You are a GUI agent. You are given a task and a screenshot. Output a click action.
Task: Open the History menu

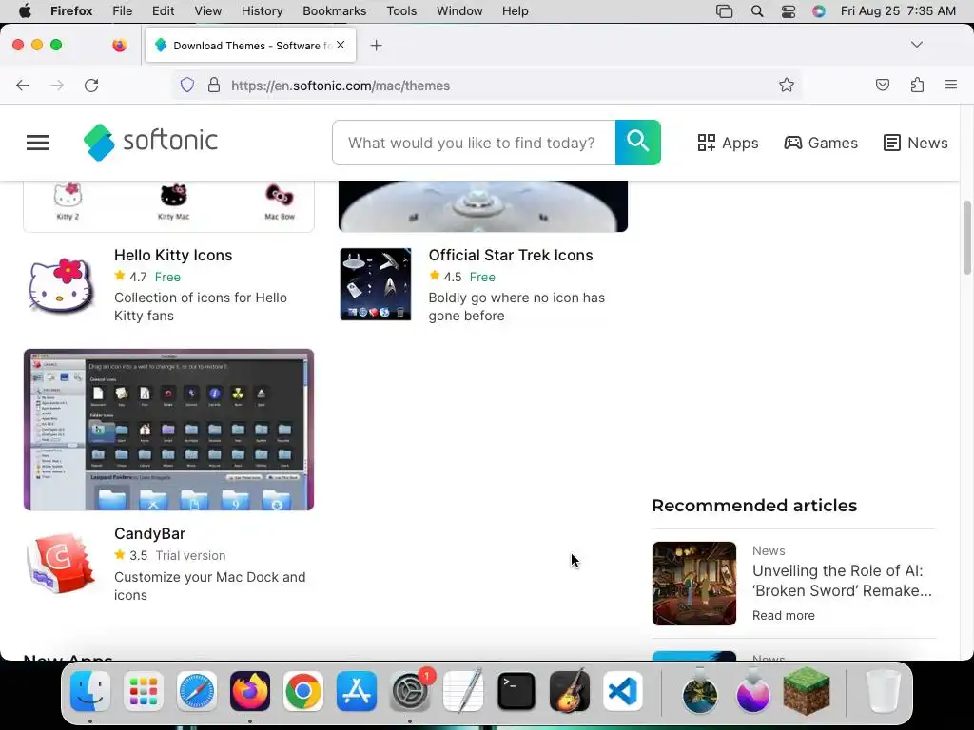(x=262, y=11)
